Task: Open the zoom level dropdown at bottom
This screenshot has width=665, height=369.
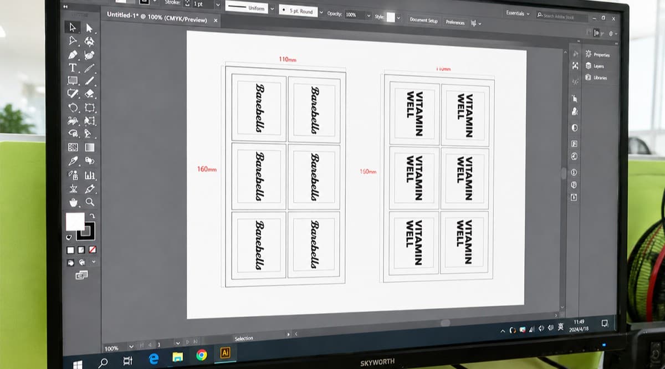Action: [x=131, y=346]
